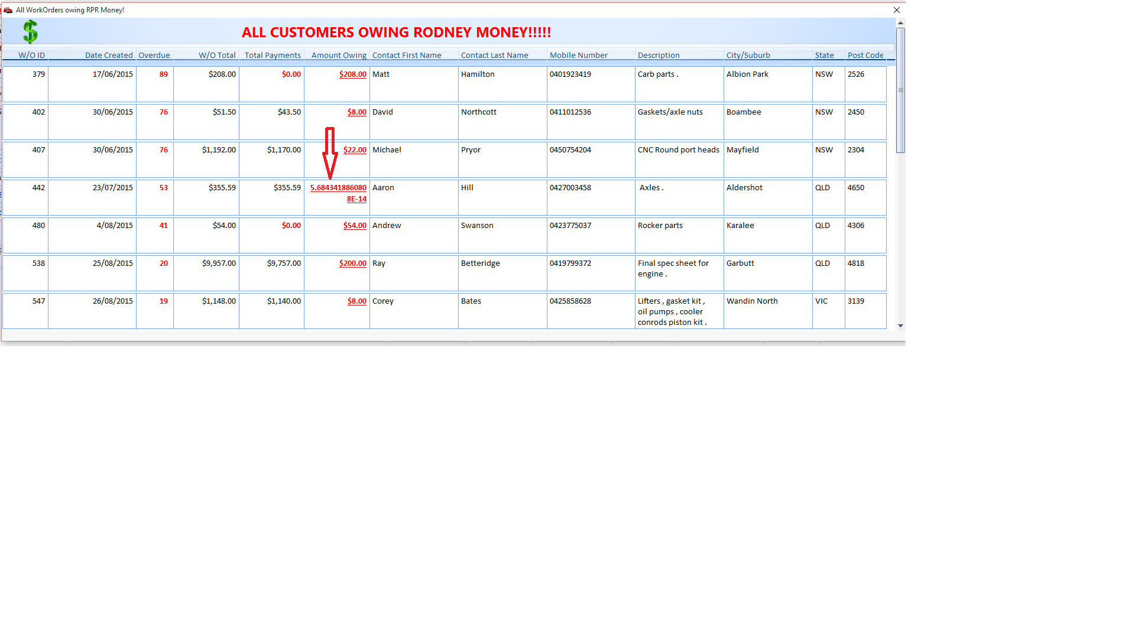Screen dimensions: 1135x638
Task: Click first name Aaron
Action: (x=383, y=188)
